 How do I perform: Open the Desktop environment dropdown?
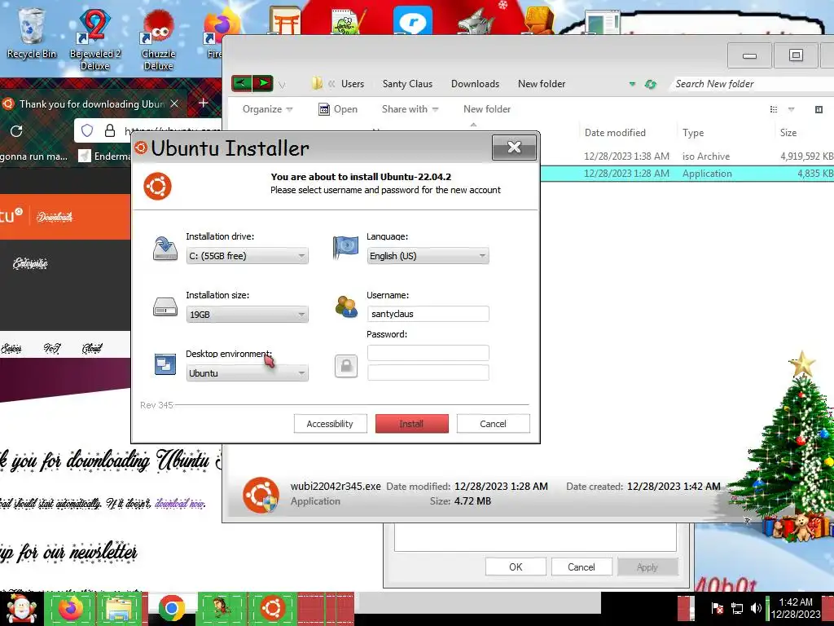247,373
